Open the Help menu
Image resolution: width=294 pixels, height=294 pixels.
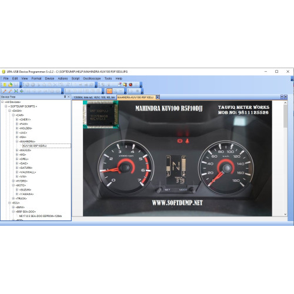119,78
